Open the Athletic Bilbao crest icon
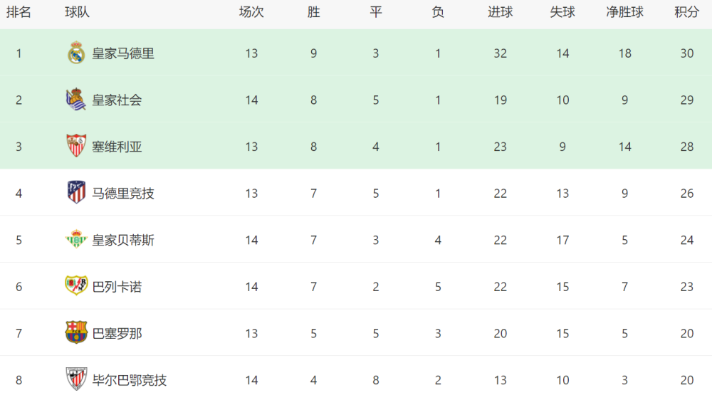 (76, 379)
